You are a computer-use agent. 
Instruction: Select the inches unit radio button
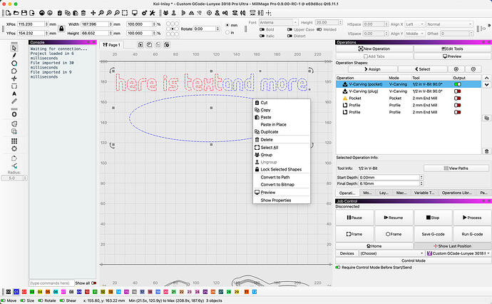coord(227,32)
